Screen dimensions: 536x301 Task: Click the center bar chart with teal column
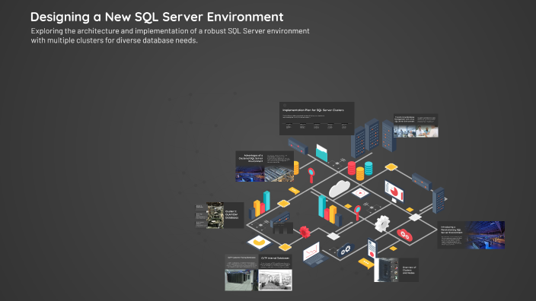click(x=330, y=211)
